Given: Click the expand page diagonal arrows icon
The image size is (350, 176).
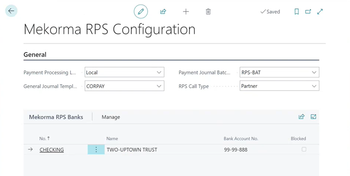Looking at the screenshot, I should pyautogui.click(x=320, y=12).
